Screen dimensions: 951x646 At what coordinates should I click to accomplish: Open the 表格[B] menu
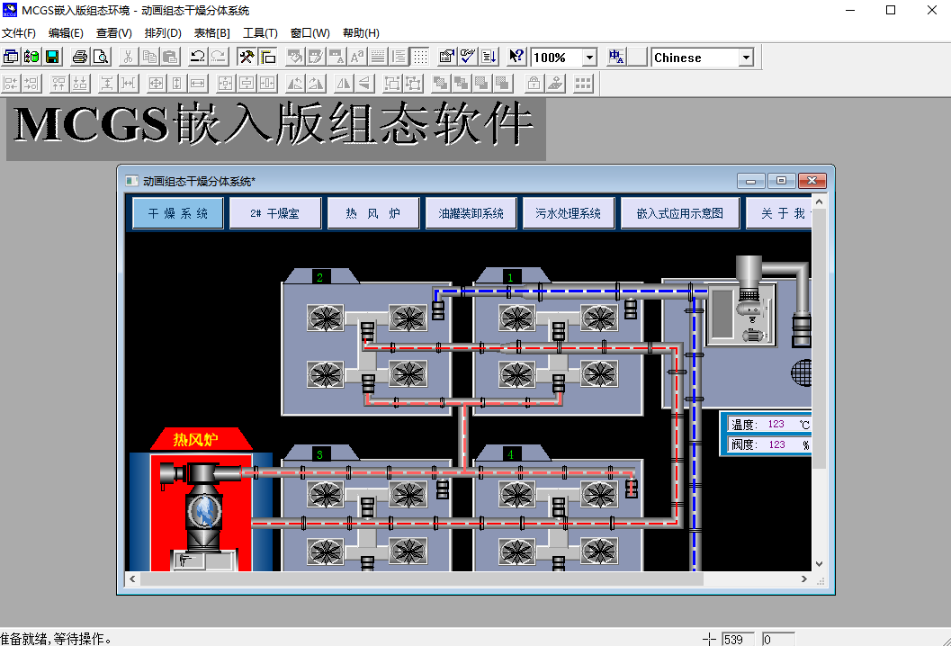211,32
